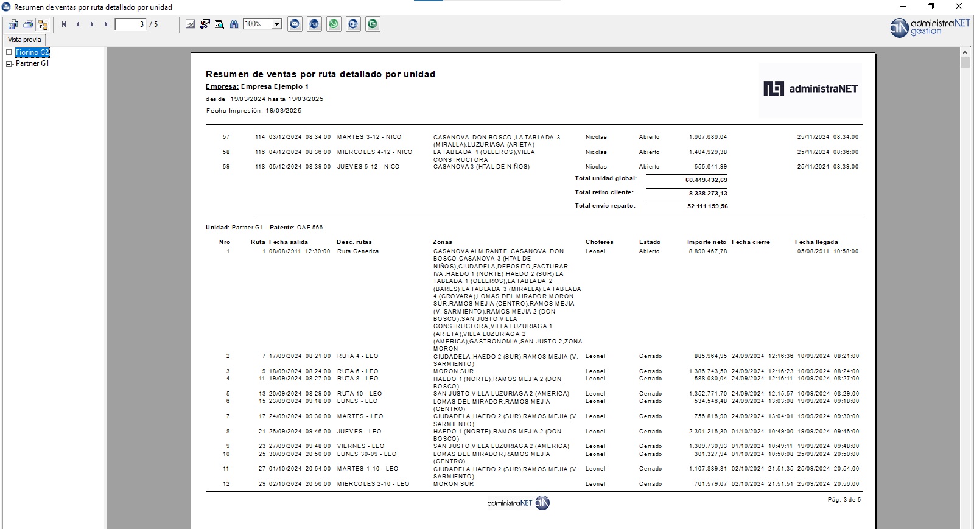974x529 pixels.
Task: Export report to PDF icon
Action: click(x=315, y=24)
